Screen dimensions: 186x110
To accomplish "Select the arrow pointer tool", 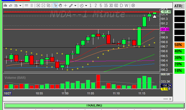I will (x=56, y=5).
